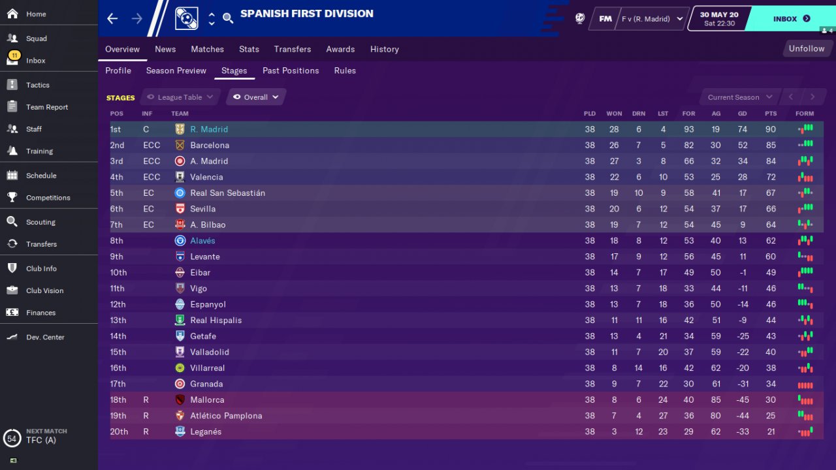Click the Spanish First Division logo
The width and height of the screenshot is (836, 470).
point(187,18)
